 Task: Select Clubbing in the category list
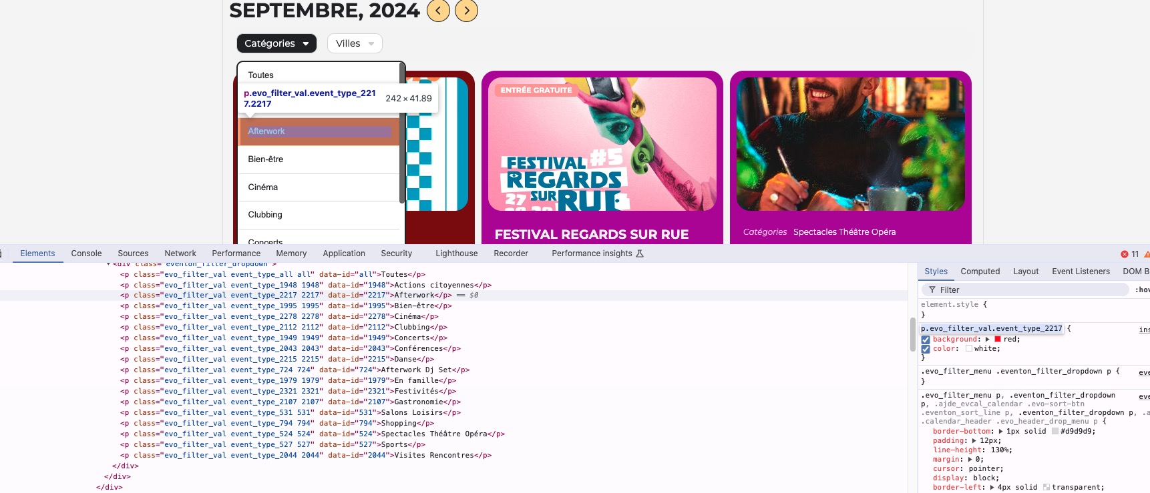[x=319, y=215]
